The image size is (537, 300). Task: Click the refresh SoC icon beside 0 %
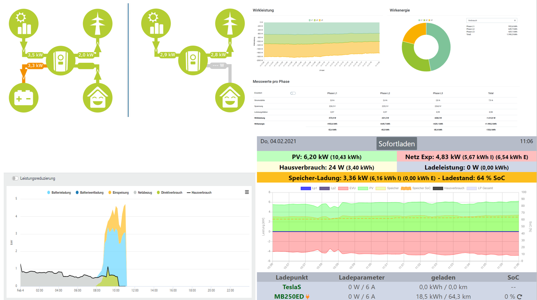520,296
